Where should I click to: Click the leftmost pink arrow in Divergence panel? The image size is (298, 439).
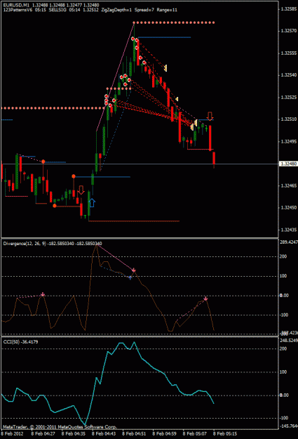(43, 294)
